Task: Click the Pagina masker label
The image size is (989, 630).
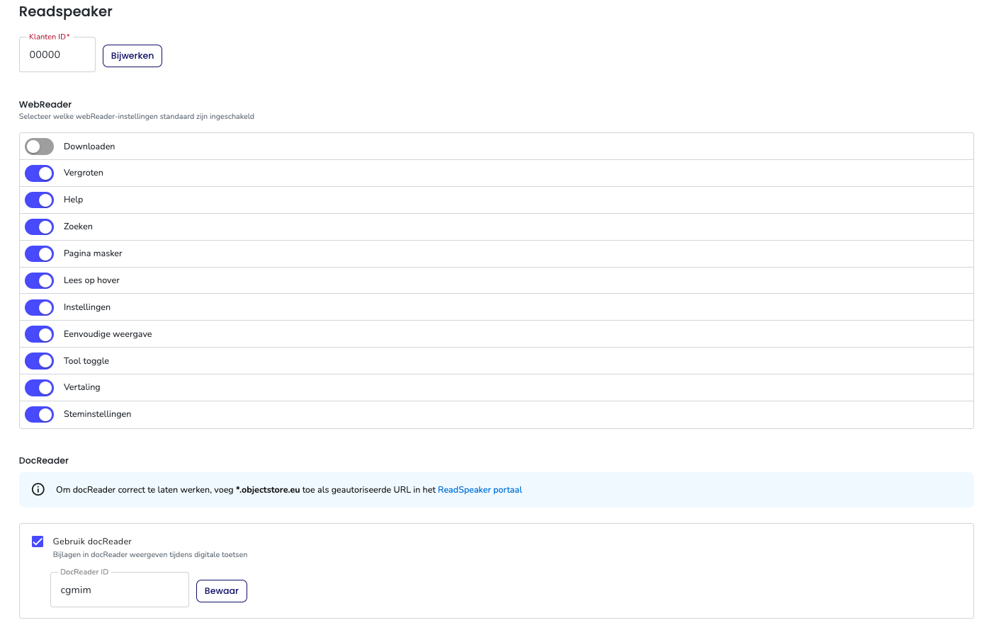Action: (x=93, y=253)
